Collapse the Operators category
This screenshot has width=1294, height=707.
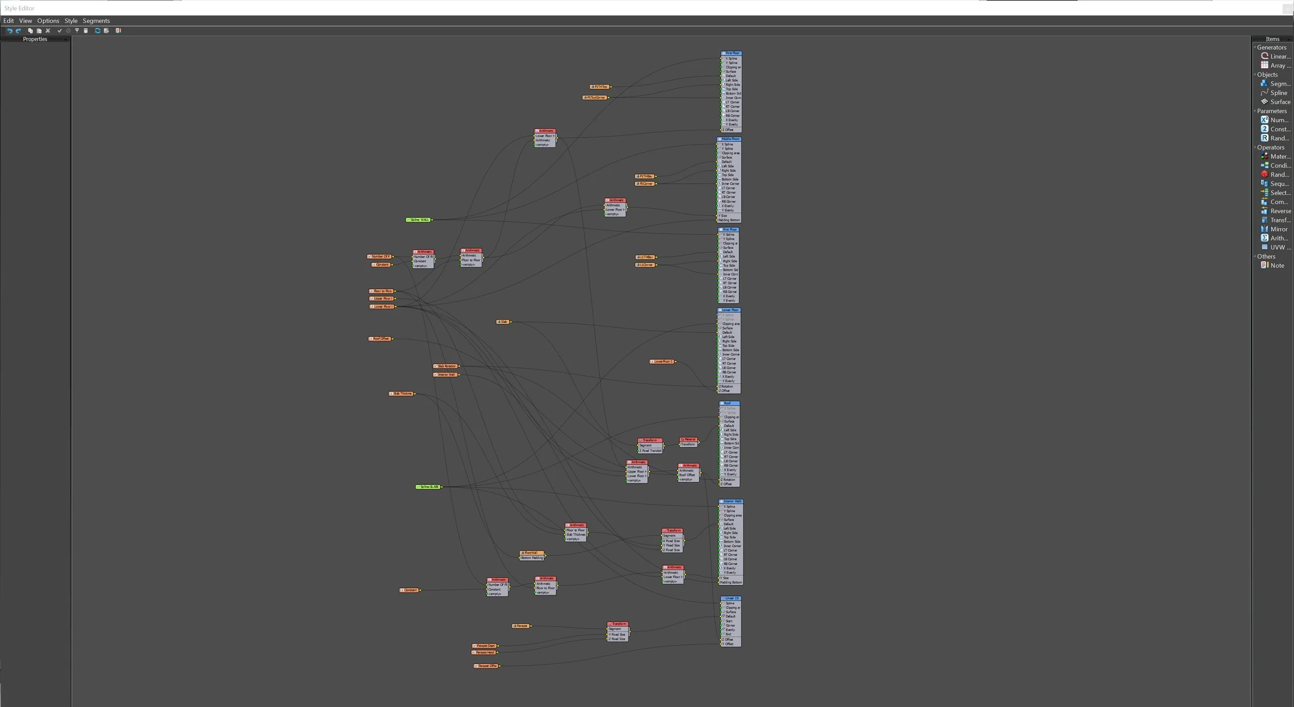[x=1255, y=147]
